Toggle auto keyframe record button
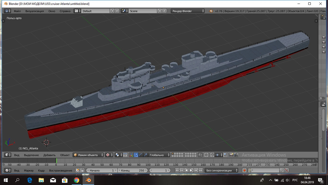 click(244, 170)
